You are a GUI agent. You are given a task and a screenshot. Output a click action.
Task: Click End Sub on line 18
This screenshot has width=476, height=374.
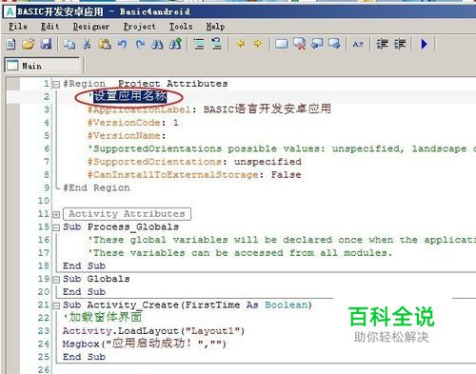tap(84, 266)
